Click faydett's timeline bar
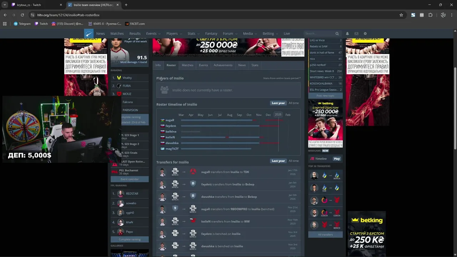This screenshot has height=257, width=457. [220, 126]
